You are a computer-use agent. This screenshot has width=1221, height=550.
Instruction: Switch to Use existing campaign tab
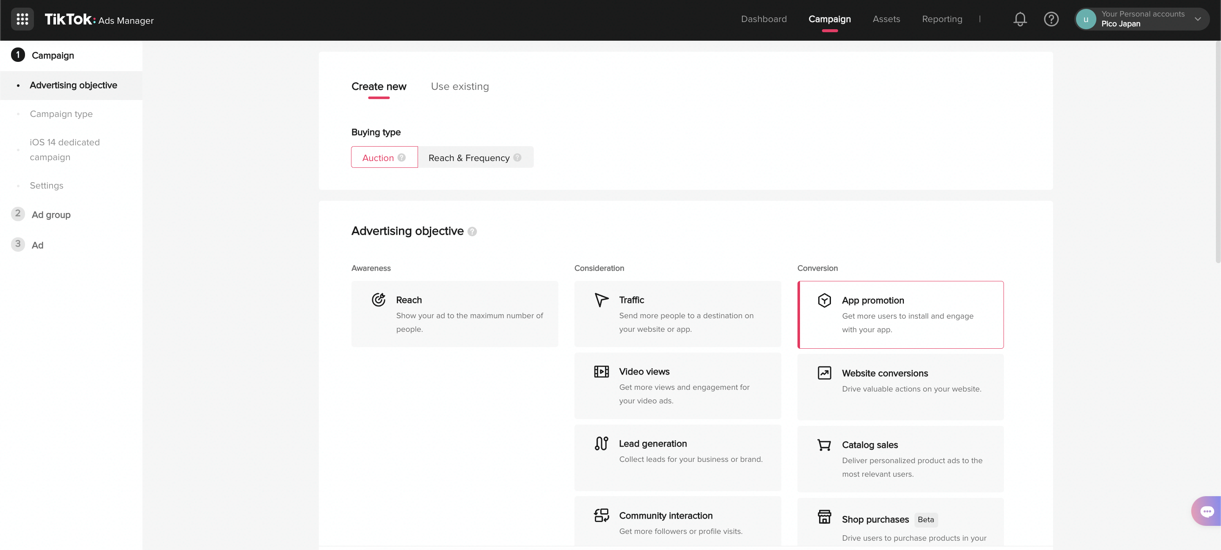coord(460,86)
